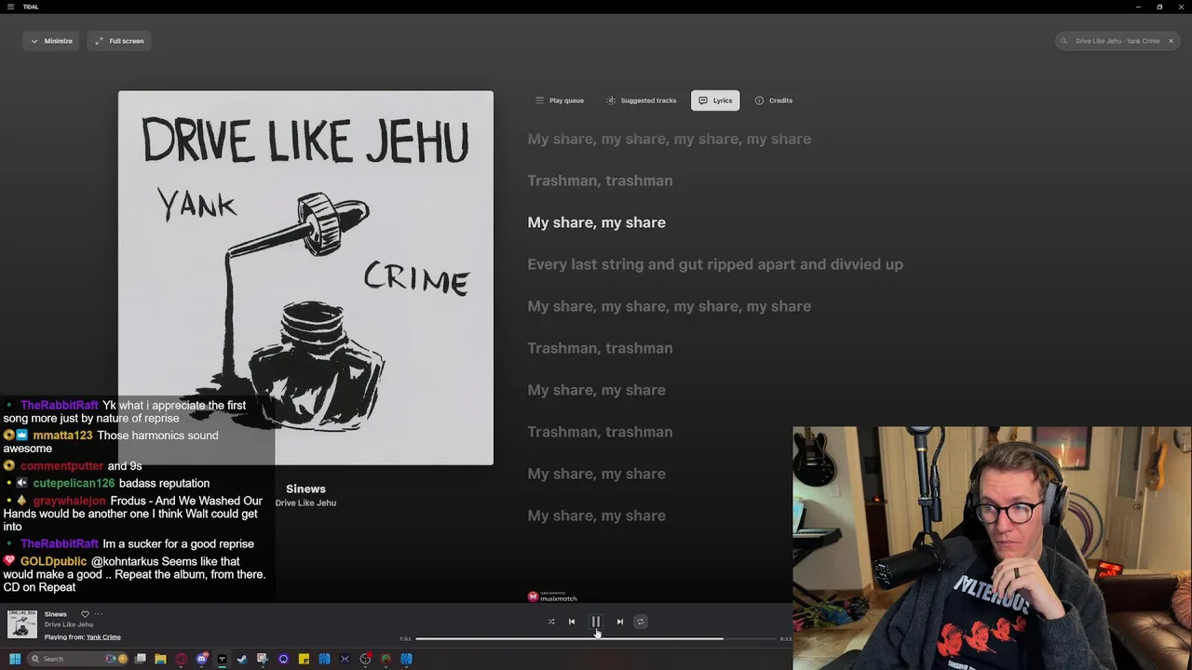Screen dimensions: 1192x670
Task: Click the TIDAL icon in the taskbar
Action: pos(222,659)
